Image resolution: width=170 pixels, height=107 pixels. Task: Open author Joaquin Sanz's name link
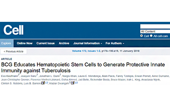point(29,76)
